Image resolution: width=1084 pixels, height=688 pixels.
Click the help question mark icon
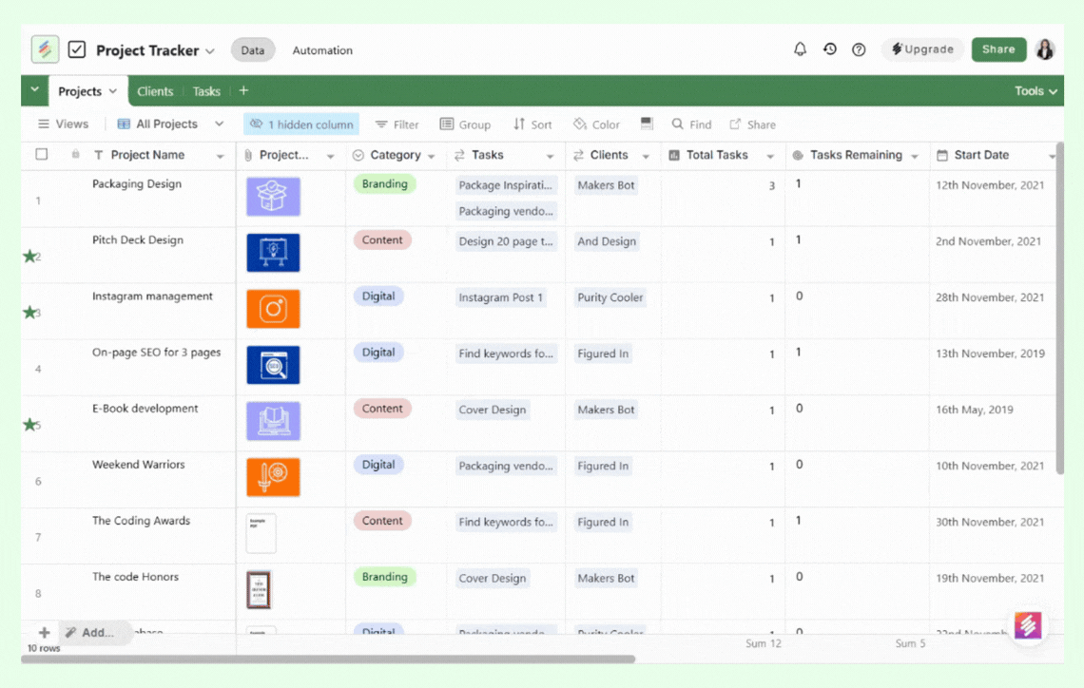859,49
